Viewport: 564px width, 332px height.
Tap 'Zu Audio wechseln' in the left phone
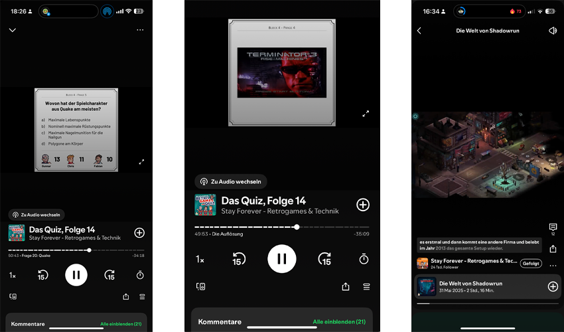(36, 214)
